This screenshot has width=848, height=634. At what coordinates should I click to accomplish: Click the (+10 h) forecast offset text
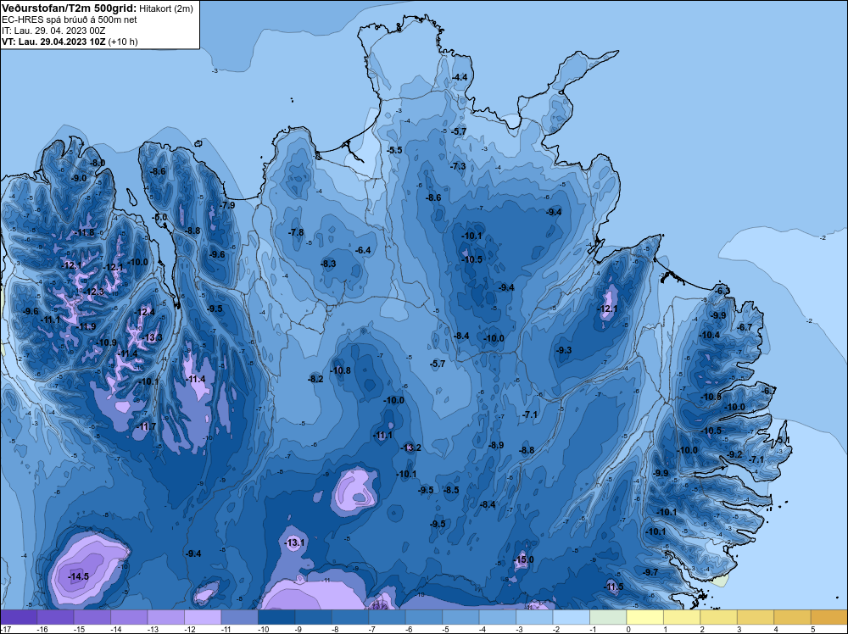tap(123, 42)
